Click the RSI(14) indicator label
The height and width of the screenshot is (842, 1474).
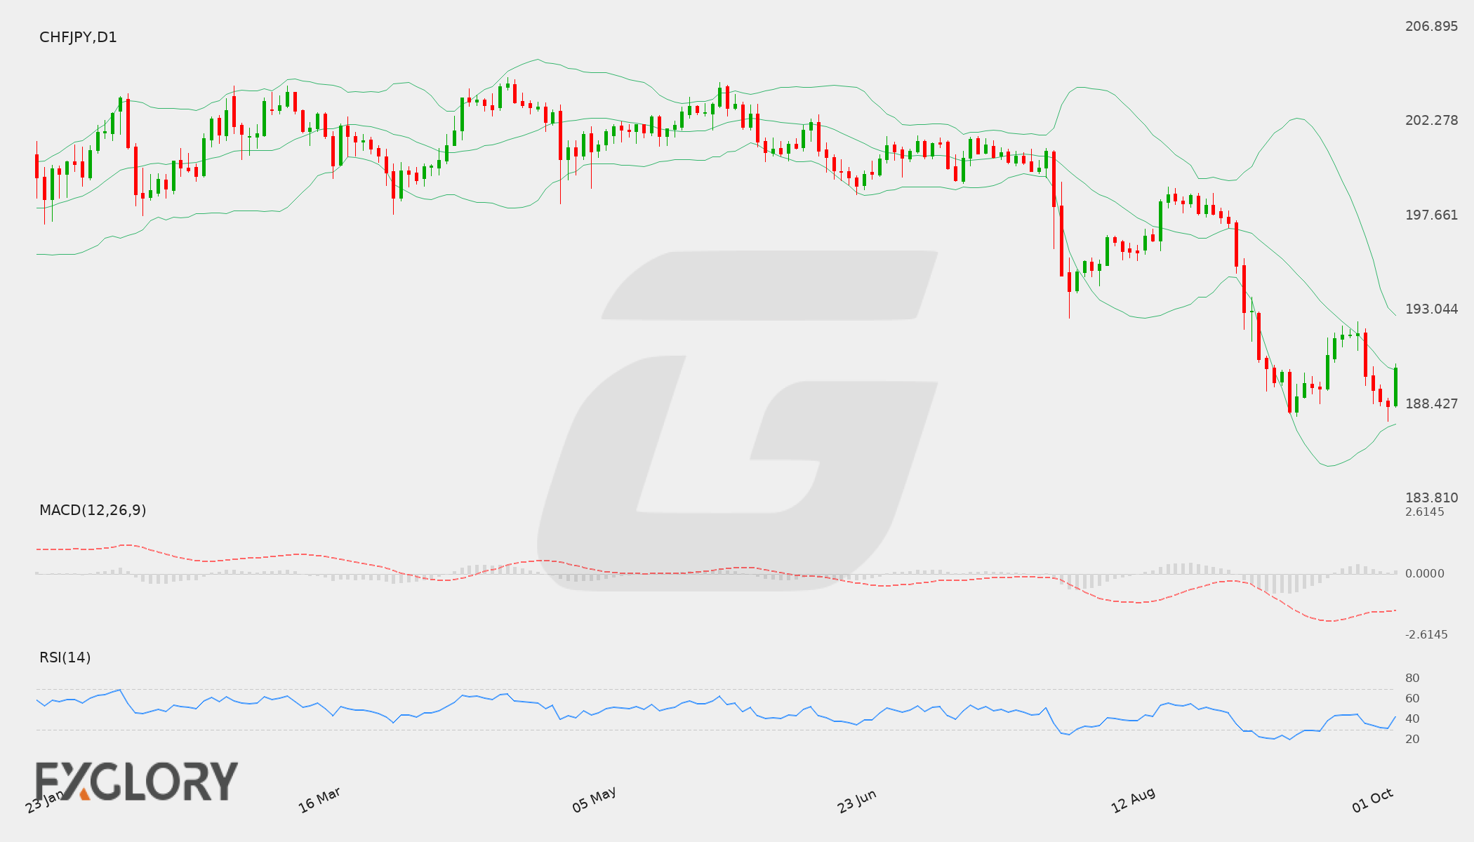point(65,657)
